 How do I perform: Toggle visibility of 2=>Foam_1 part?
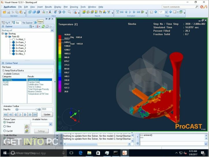14,42
